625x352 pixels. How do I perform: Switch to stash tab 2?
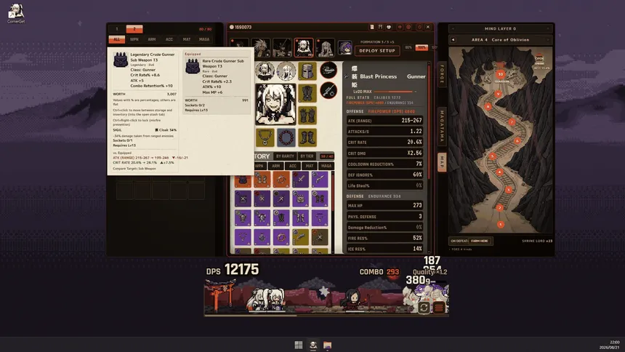[134, 29]
